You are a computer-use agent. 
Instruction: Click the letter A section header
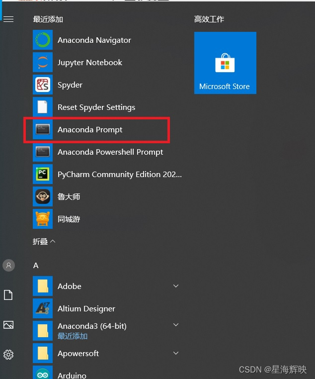click(x=36, y=266)
